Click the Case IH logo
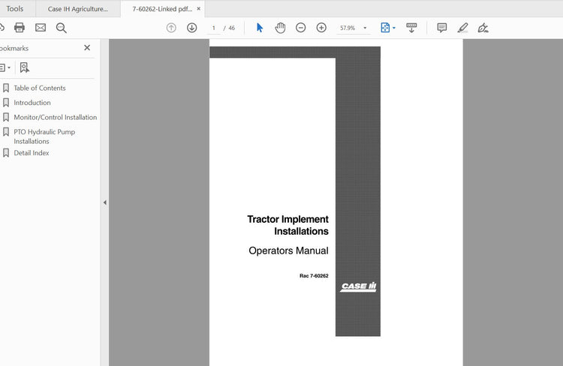563x366 pixels. click(x=358, y=286)
